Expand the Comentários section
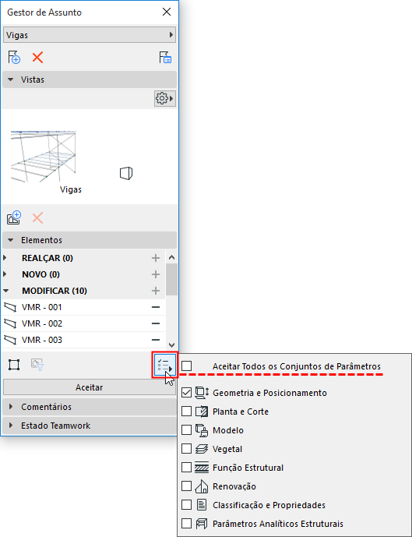The width and height of the screenshot is (412, 537). click(11, 407)
